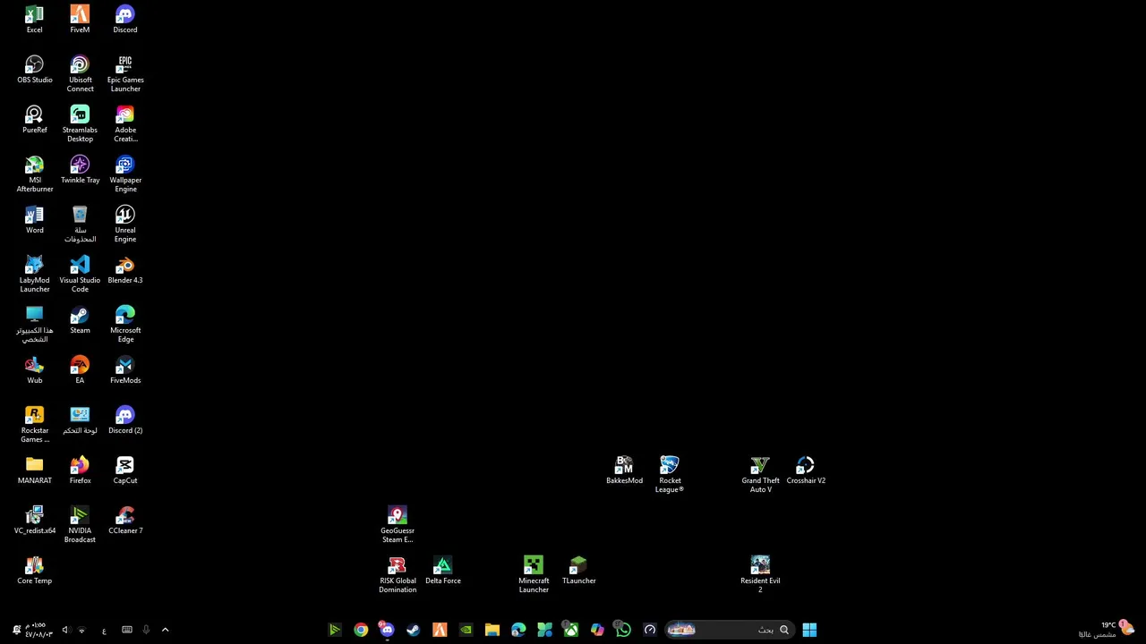Switch input language indicator in tray
Image resolution: width=1146 pixels, height=644 pixels.
104,631
